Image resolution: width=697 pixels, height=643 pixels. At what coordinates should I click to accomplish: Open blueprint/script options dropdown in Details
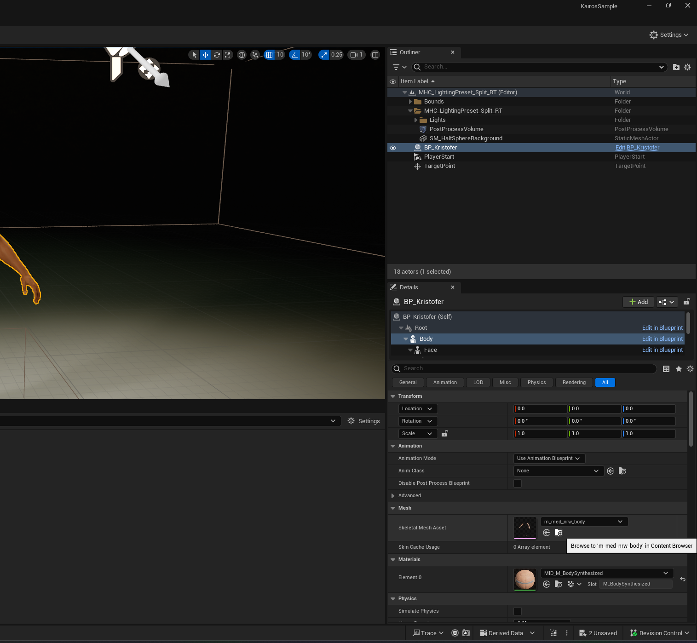click(667, 302)
